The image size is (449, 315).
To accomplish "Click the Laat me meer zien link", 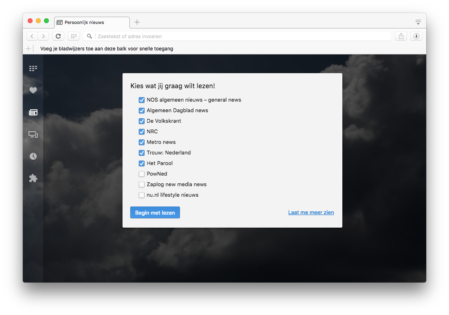I will (x=311, y=213).
